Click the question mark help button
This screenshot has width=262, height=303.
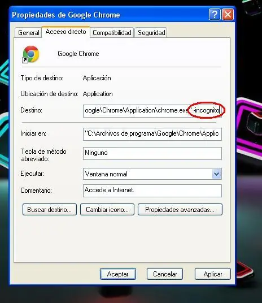pyautogui.click(x=215, y=15)
